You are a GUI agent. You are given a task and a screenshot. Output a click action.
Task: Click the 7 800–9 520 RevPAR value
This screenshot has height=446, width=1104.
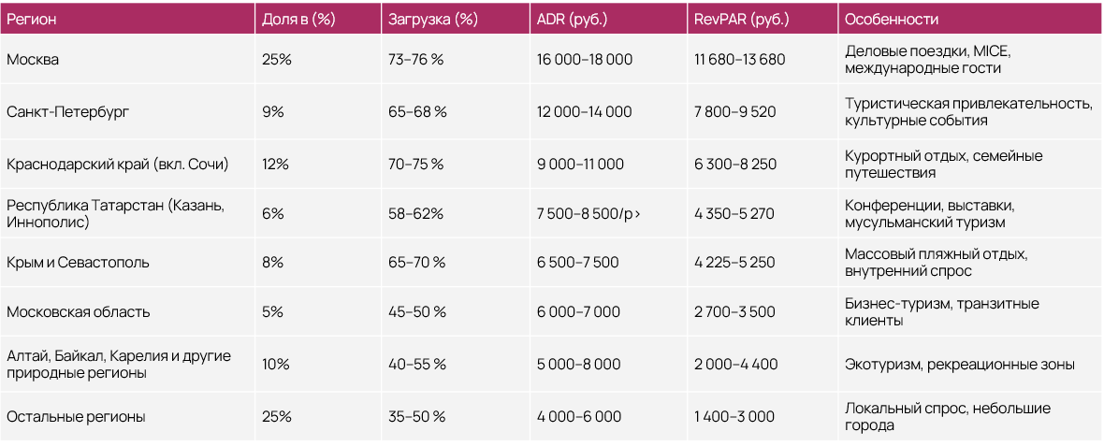coord(734,111)
